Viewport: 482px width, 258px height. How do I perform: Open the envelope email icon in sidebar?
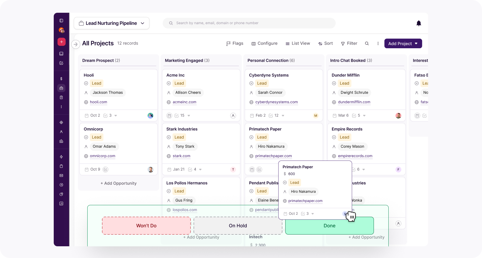click(61, 176)
